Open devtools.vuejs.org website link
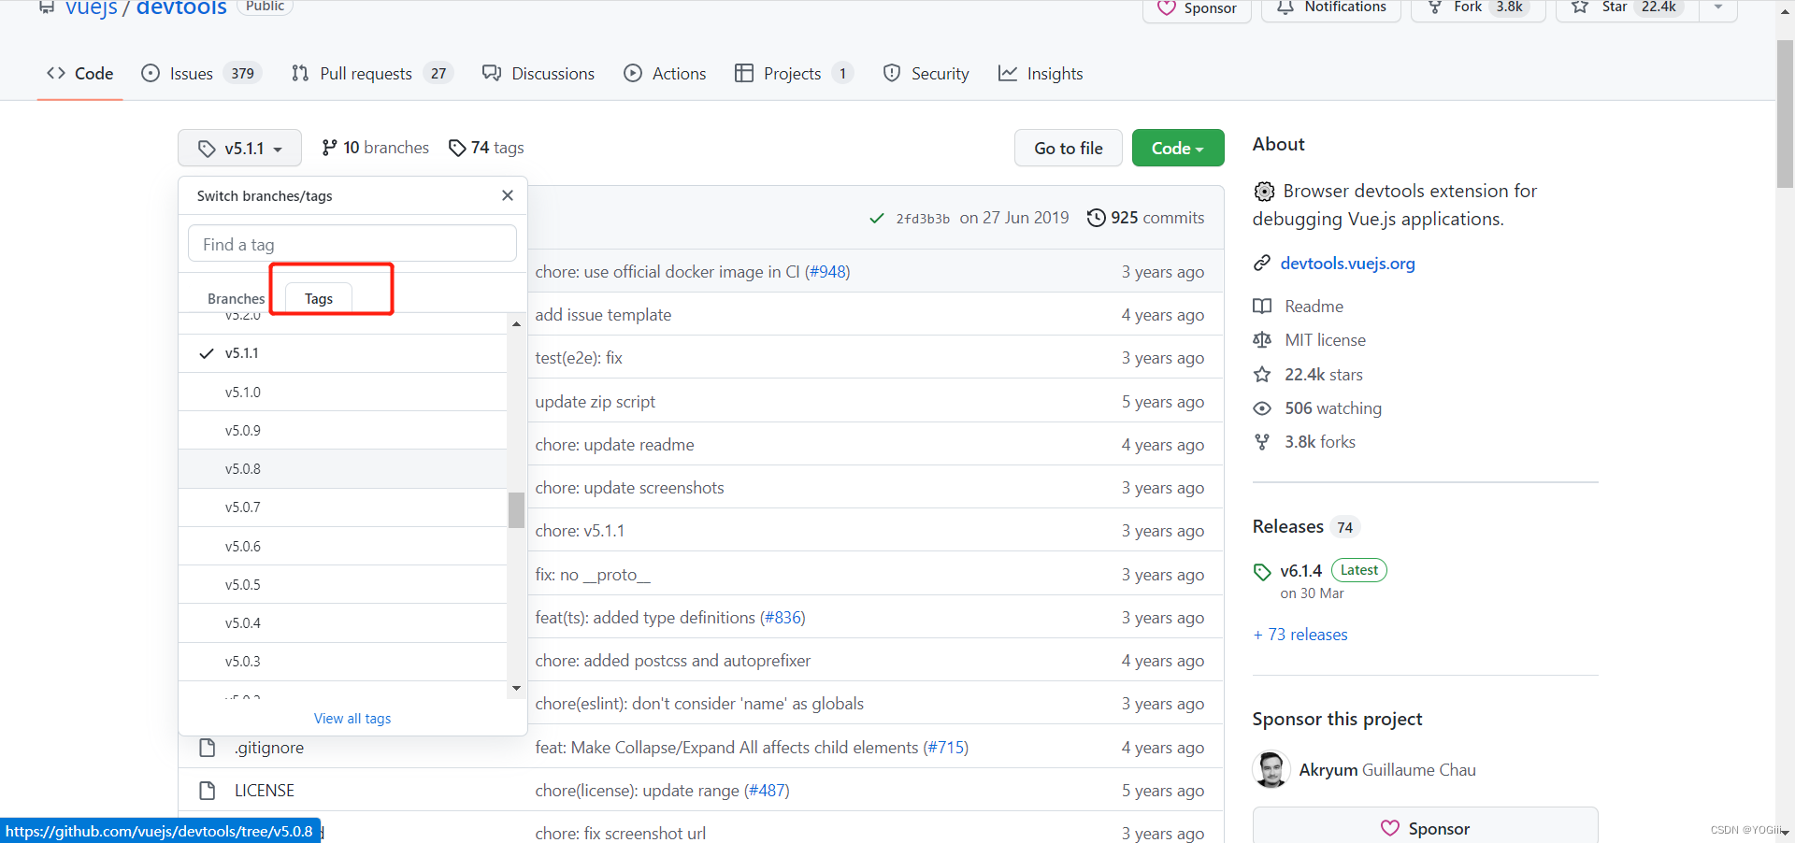Image resolution: width=1795 pixels, height=843 pixels. point(1347,264)
